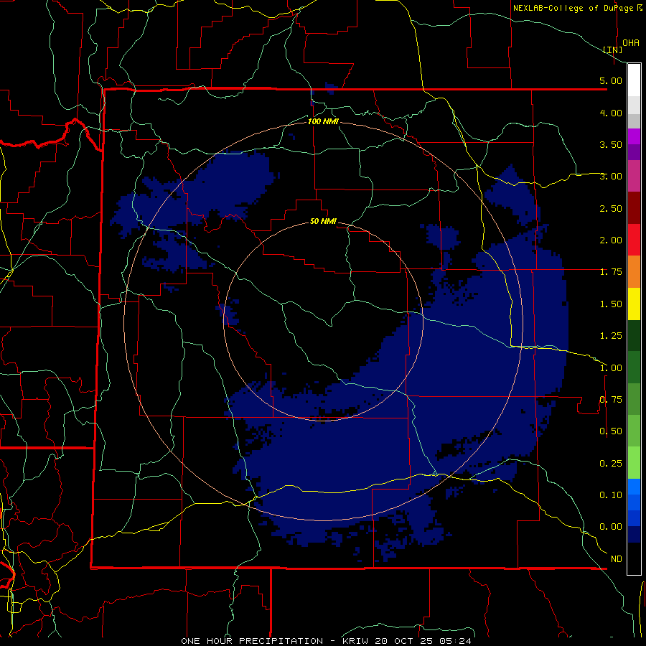Screen dimensions: 646x646
Task: Click the 2.50 legend value
Action: tap(611, 208)
